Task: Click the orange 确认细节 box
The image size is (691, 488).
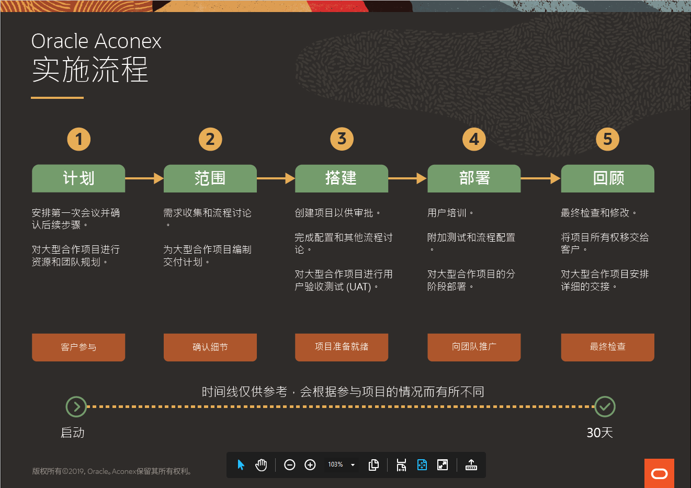Action: pos(210,347)
